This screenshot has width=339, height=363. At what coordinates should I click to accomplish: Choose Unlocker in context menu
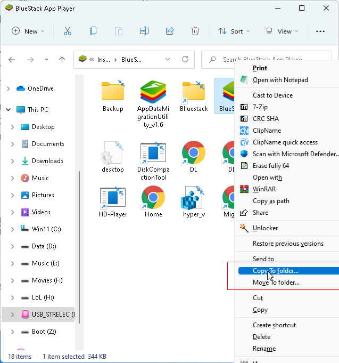coord(265,228)
